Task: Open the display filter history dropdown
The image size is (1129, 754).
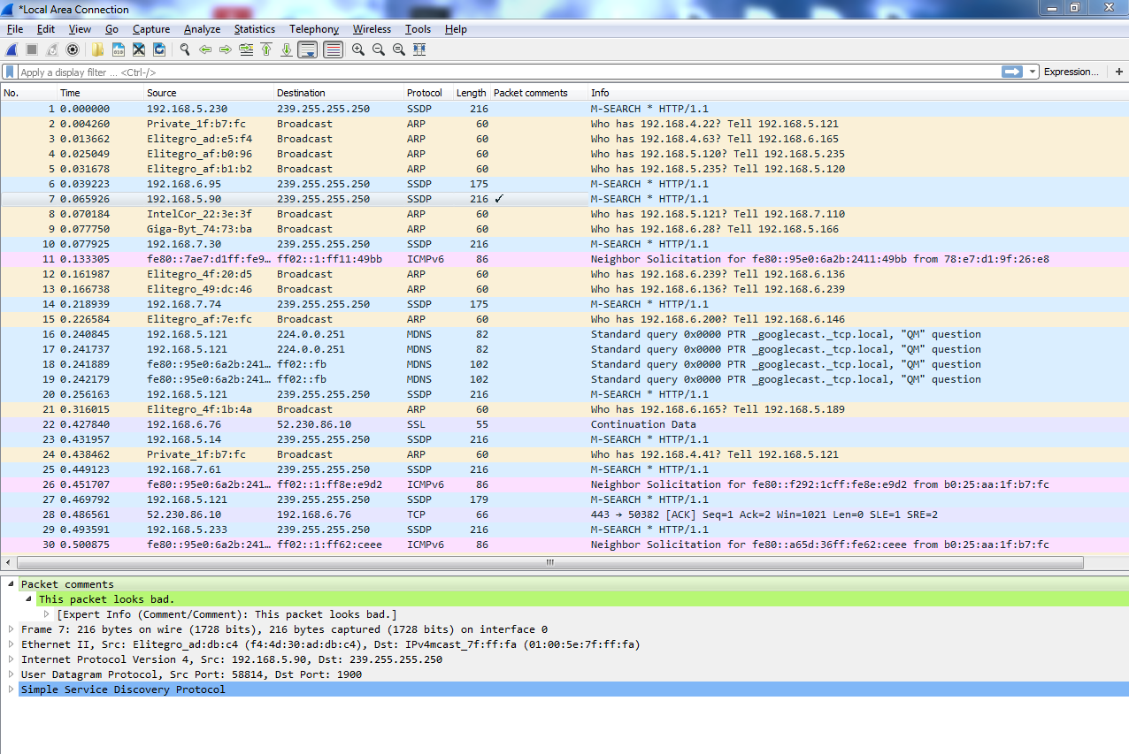Action: point(1033,72)
